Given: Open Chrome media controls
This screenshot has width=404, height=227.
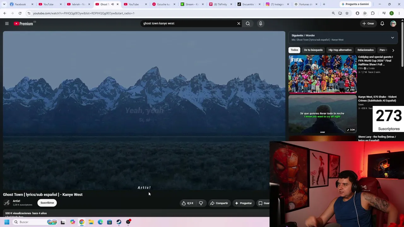Looking at the screenshot, I should point(384,13).
